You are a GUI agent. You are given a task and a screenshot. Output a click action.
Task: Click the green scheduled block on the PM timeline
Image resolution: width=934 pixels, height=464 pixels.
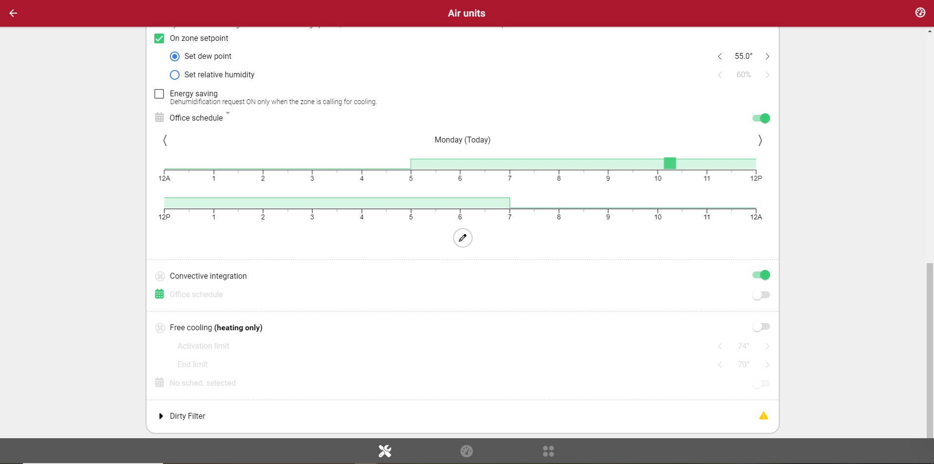pyautogui.click(x=337, y=203)
